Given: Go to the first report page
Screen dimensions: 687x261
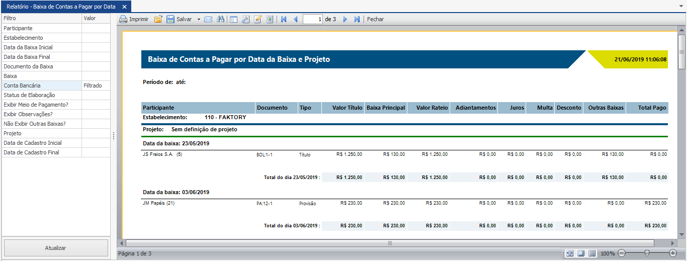Looking at the screenshot, I should coord(284,19).
